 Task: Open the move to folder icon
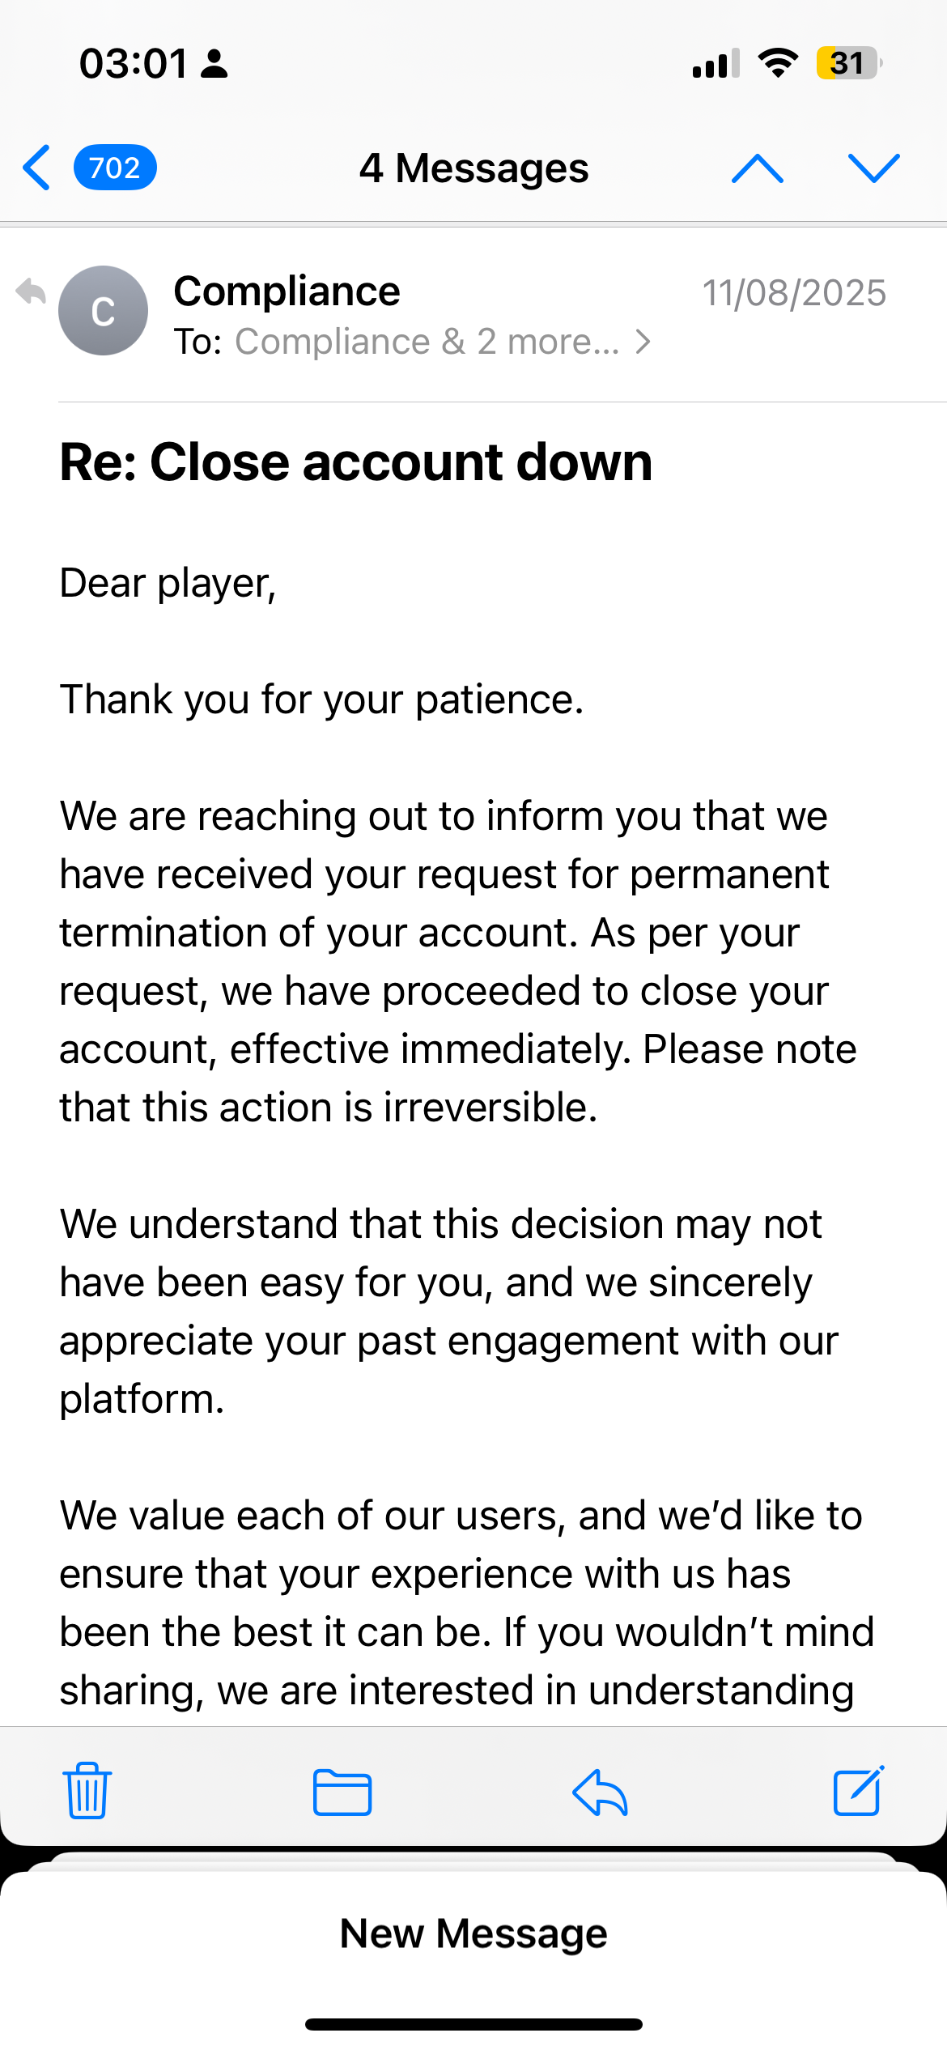point(342,1792)
